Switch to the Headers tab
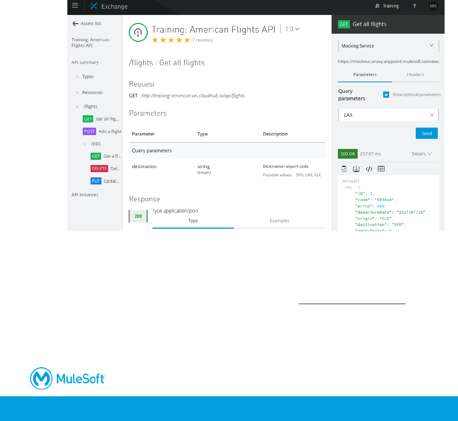Image resolution: width=458 pixels, height=421 pixels. coord(415,74)
